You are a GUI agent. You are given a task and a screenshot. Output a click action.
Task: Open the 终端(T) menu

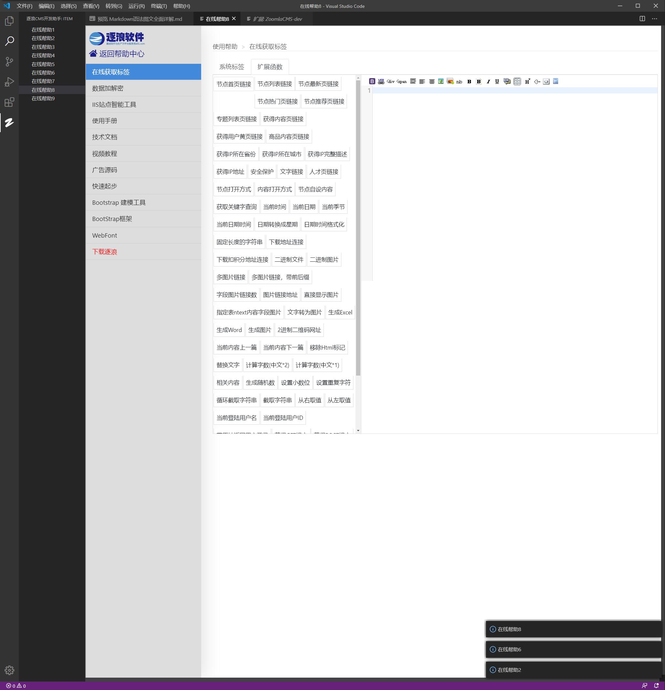coord(159,6)
